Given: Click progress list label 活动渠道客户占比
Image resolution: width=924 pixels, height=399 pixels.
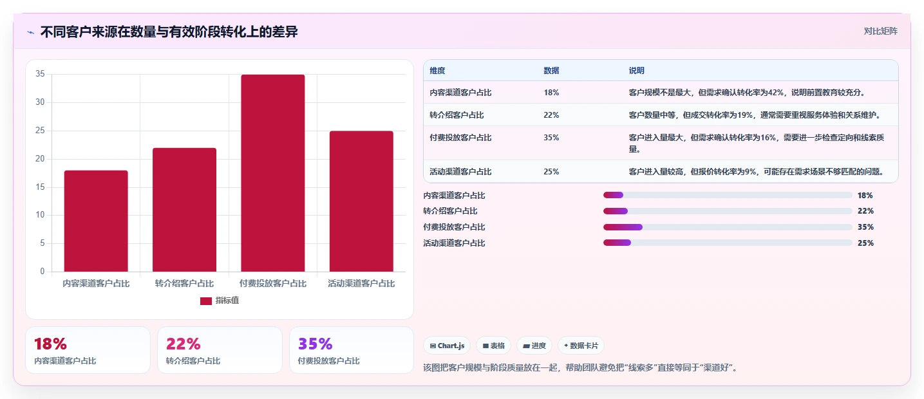Looking at the screenshot, I should pyautogui.click(x=454, y=243).
